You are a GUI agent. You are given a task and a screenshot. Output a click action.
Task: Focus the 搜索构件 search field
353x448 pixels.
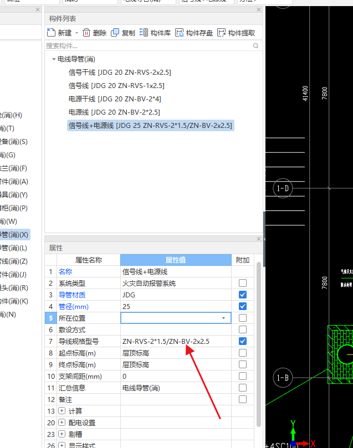tap(149, 46)
